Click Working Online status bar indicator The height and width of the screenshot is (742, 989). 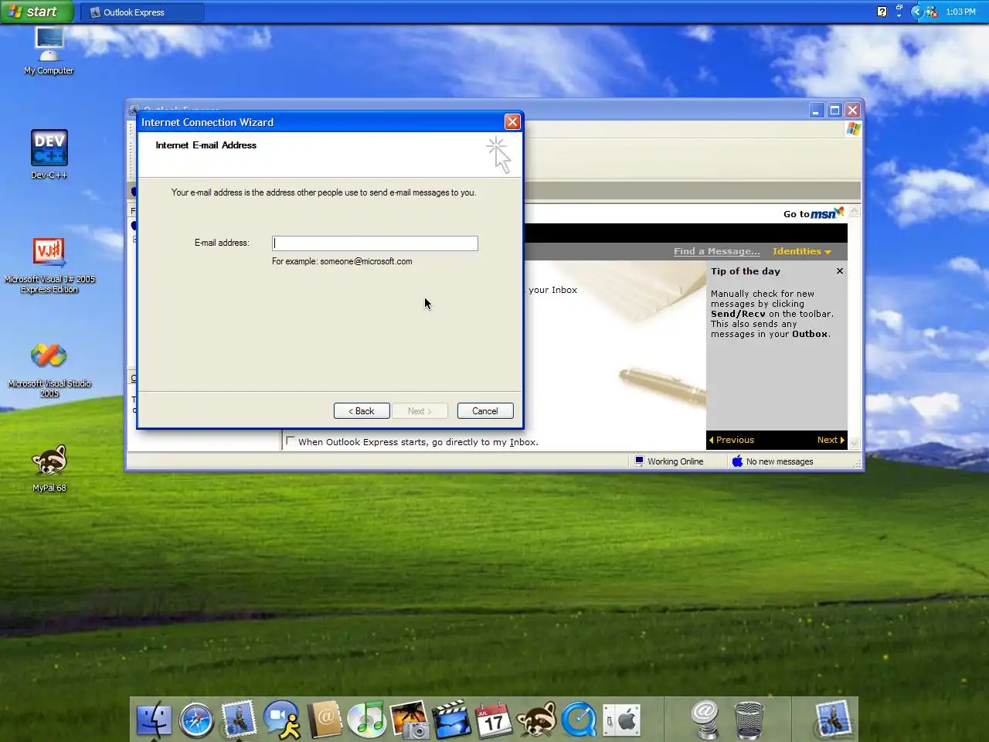(x=669, y=461)
